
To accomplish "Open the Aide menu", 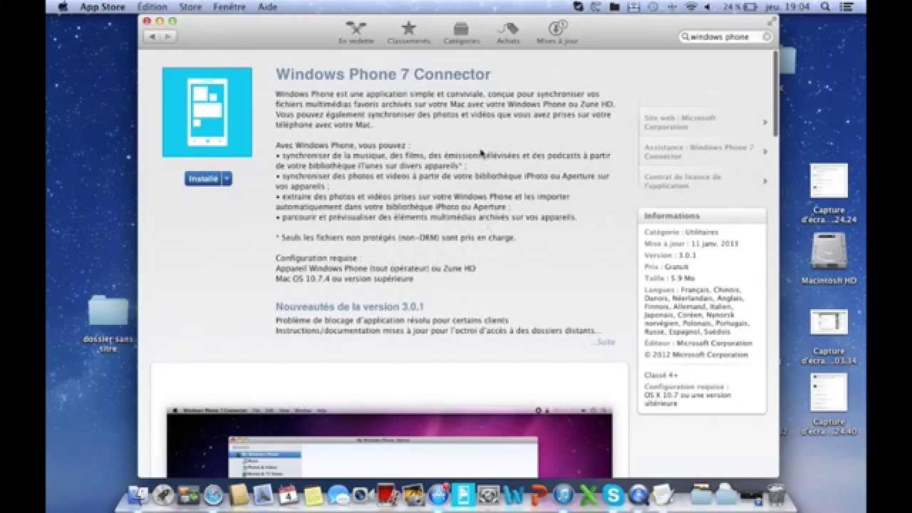I will click(x=267, y=6).
